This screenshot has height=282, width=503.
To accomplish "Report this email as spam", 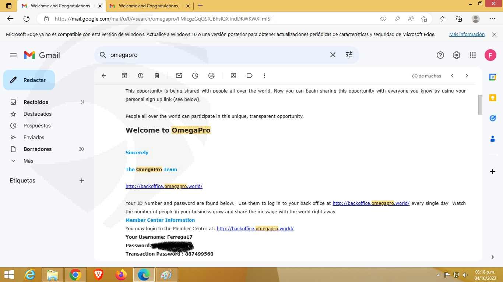I will click(x=141, y=76).
